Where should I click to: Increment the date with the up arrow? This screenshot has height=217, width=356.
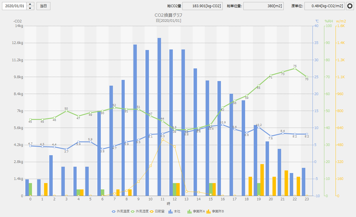30,4
